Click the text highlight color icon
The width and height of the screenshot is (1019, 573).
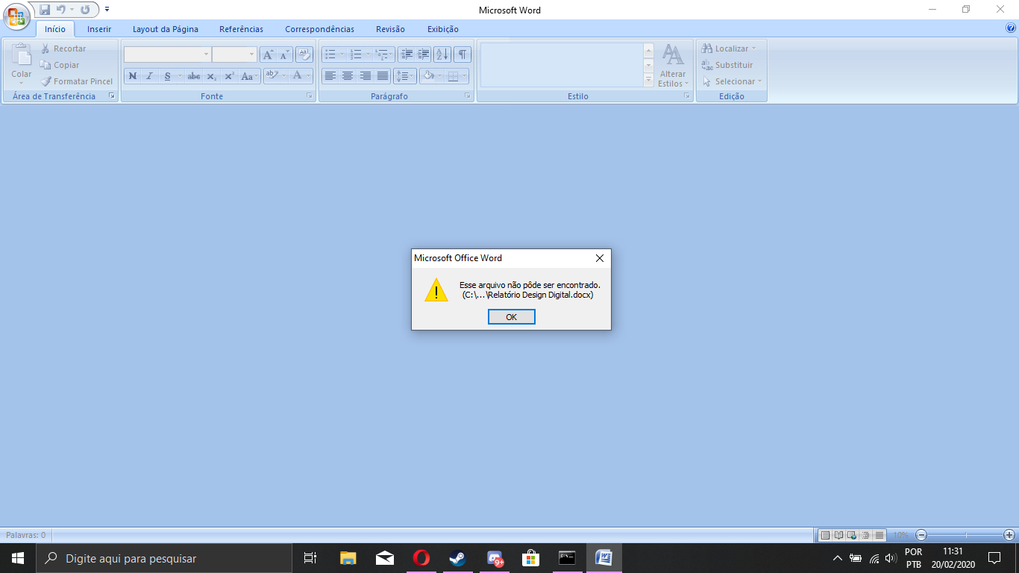(272, 75)
